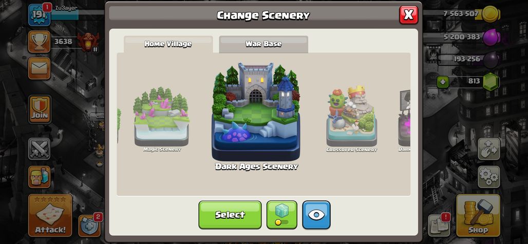
Task: Open the Shop hammer and coins icon
Action: coord(478,215)
